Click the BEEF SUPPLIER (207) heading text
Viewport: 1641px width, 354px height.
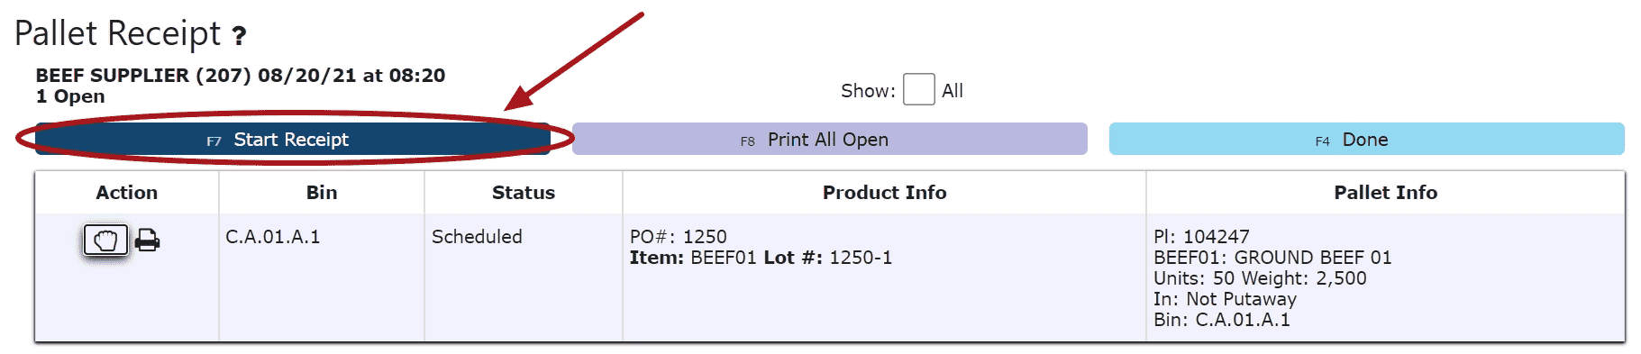click(x=143, y=76)
